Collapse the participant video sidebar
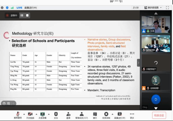The height and width of the screenshot is (121, 173). [x=138, y=63]
